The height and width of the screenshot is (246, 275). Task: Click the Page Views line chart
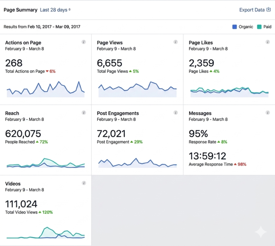tap(137, 89)
